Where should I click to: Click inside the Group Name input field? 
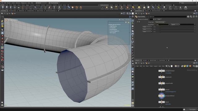(x=161, y=25)
